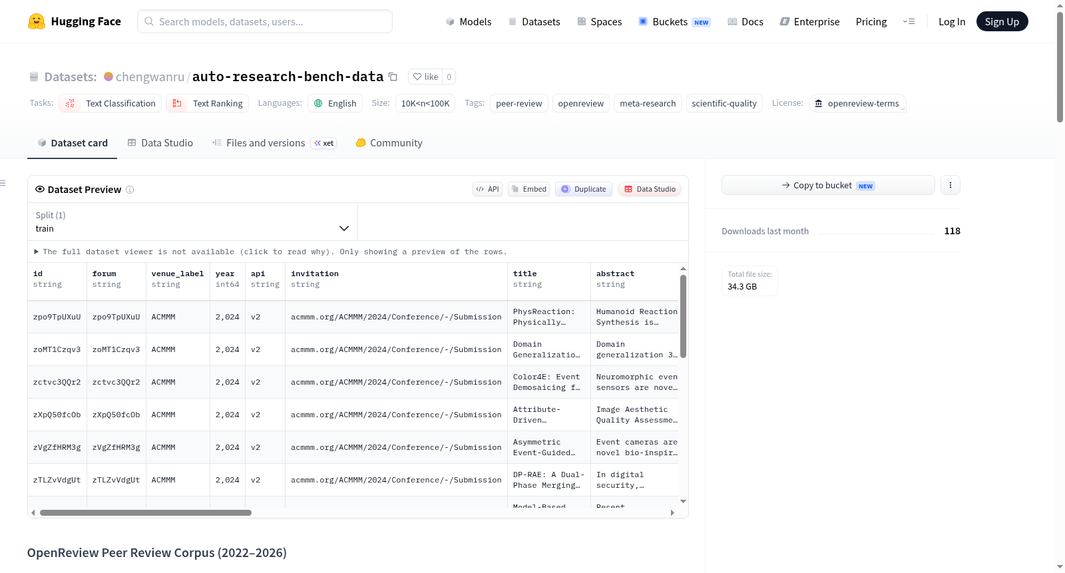Viewport: 1065px width, 573px height.
Task: Click the openreview tag
Action: coord(581,103)
